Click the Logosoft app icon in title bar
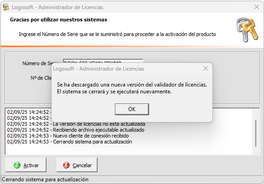The image size is (264, 184). pos(6,7)
